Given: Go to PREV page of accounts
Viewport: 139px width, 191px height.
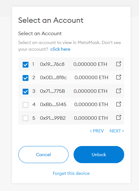Looking at the screenshot, I should point(97,131).
